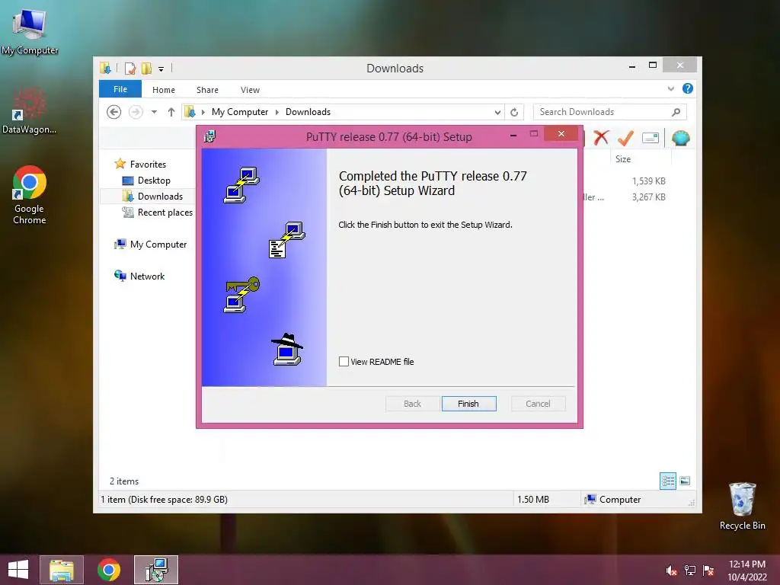Image resolution: width=780 pixels, height=585 pixels.
Task: Click the properties card toolbar icon
Action: [651, 138]
